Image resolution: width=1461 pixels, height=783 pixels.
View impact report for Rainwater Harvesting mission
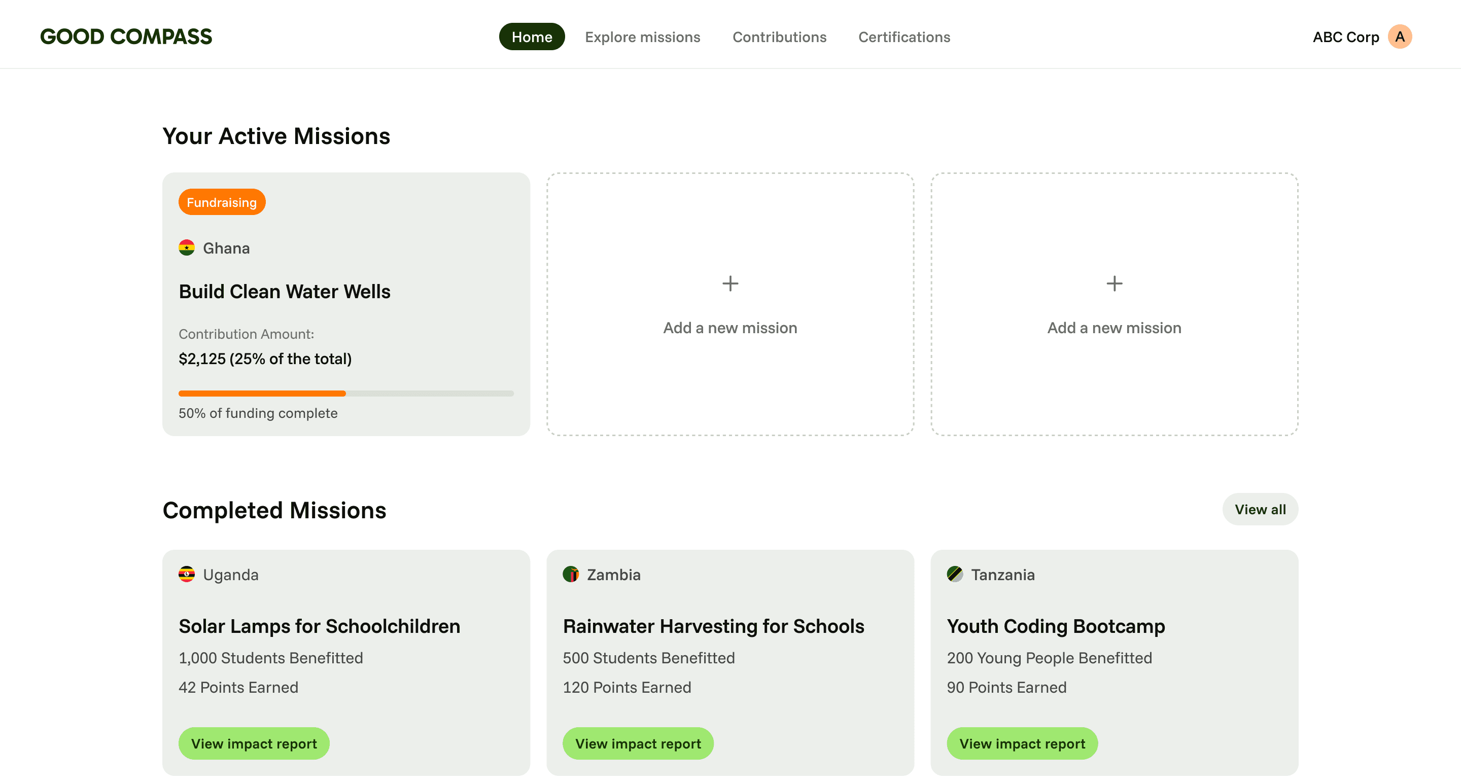point(638,743)
